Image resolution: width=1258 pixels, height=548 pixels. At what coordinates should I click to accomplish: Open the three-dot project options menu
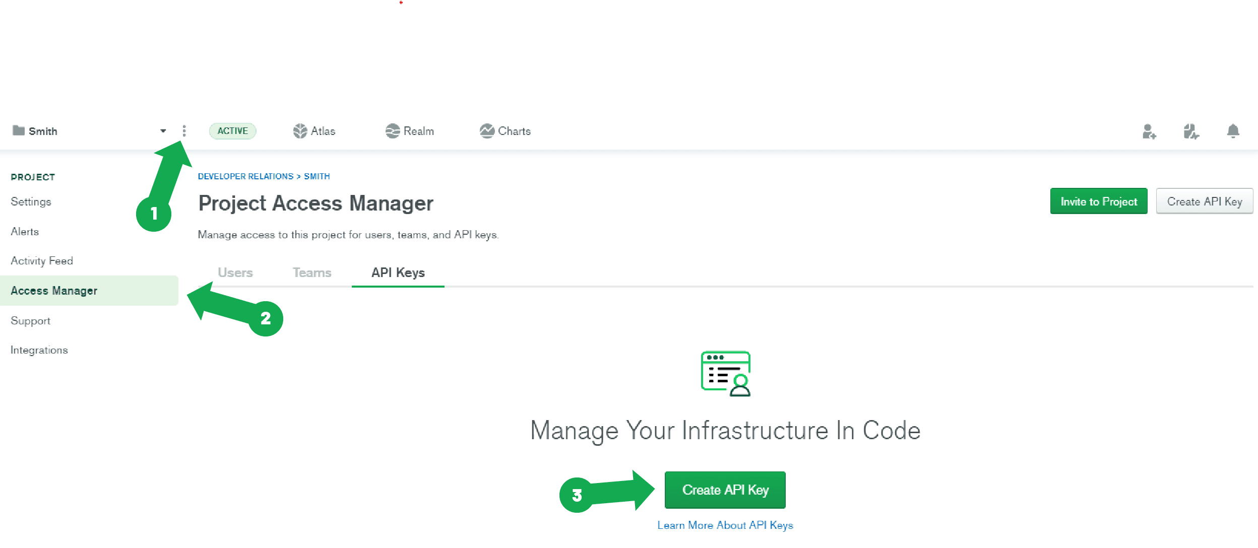pos(184,131)
